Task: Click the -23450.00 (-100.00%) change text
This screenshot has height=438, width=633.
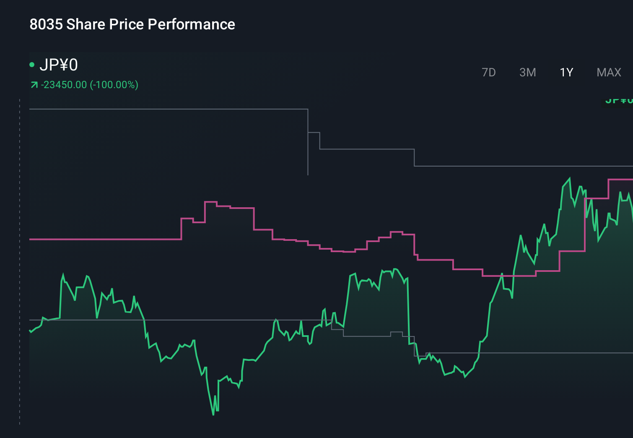Action: 89,84
